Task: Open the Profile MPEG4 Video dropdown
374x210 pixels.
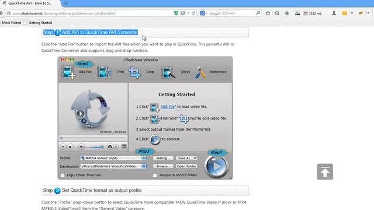Action: coord(113,158)
